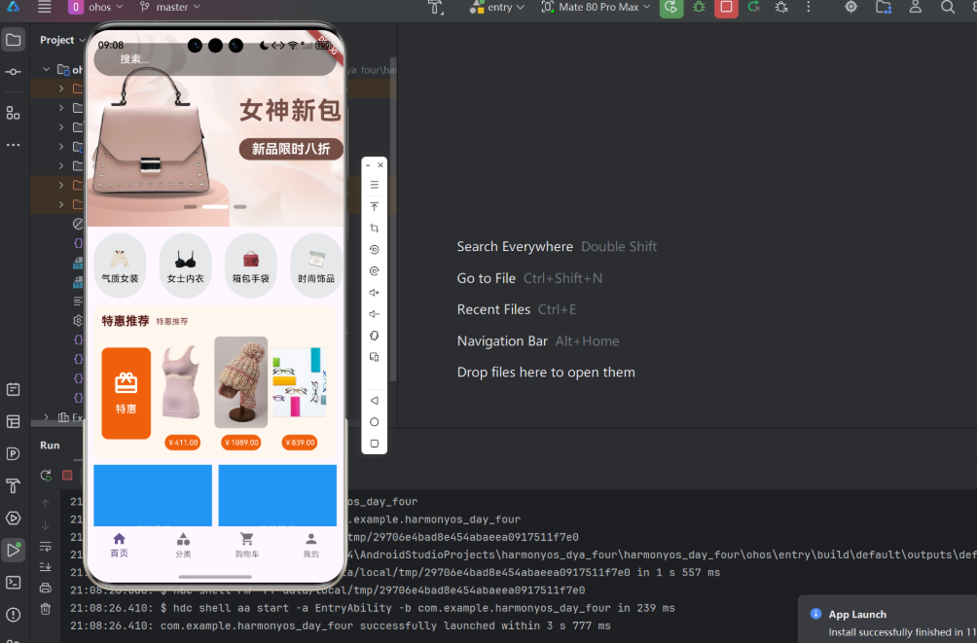Open the main hamburger menu
The height and width of the screenshot is (643, 977).
(x=43, y=8)
